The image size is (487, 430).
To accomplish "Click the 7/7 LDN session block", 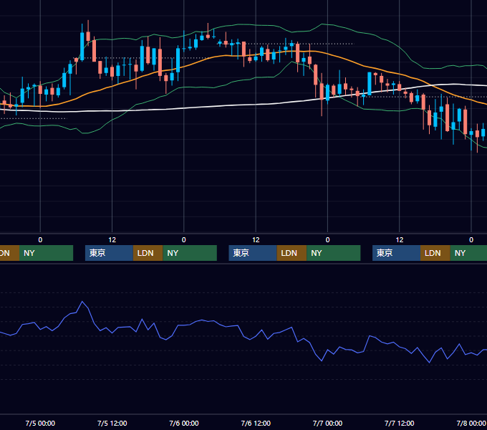I will coord(435,253).
